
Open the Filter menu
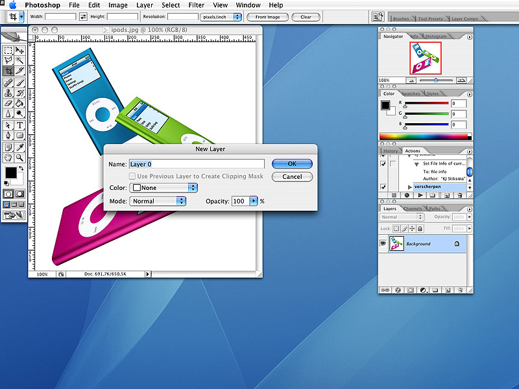[x=196, y=5]
